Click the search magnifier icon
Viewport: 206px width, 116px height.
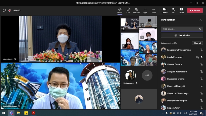pos(200,29)
